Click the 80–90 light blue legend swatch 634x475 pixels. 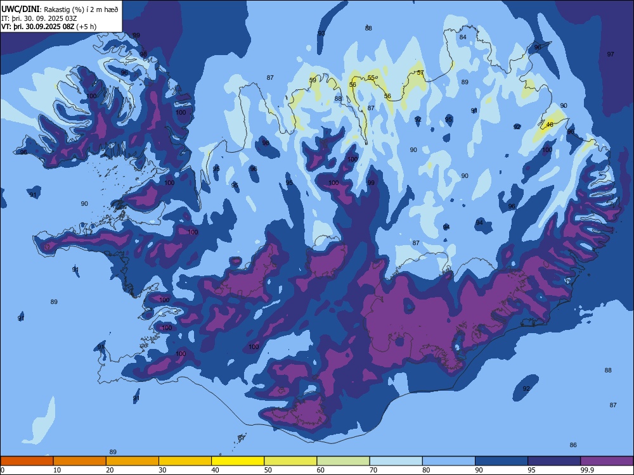(449, 461)
